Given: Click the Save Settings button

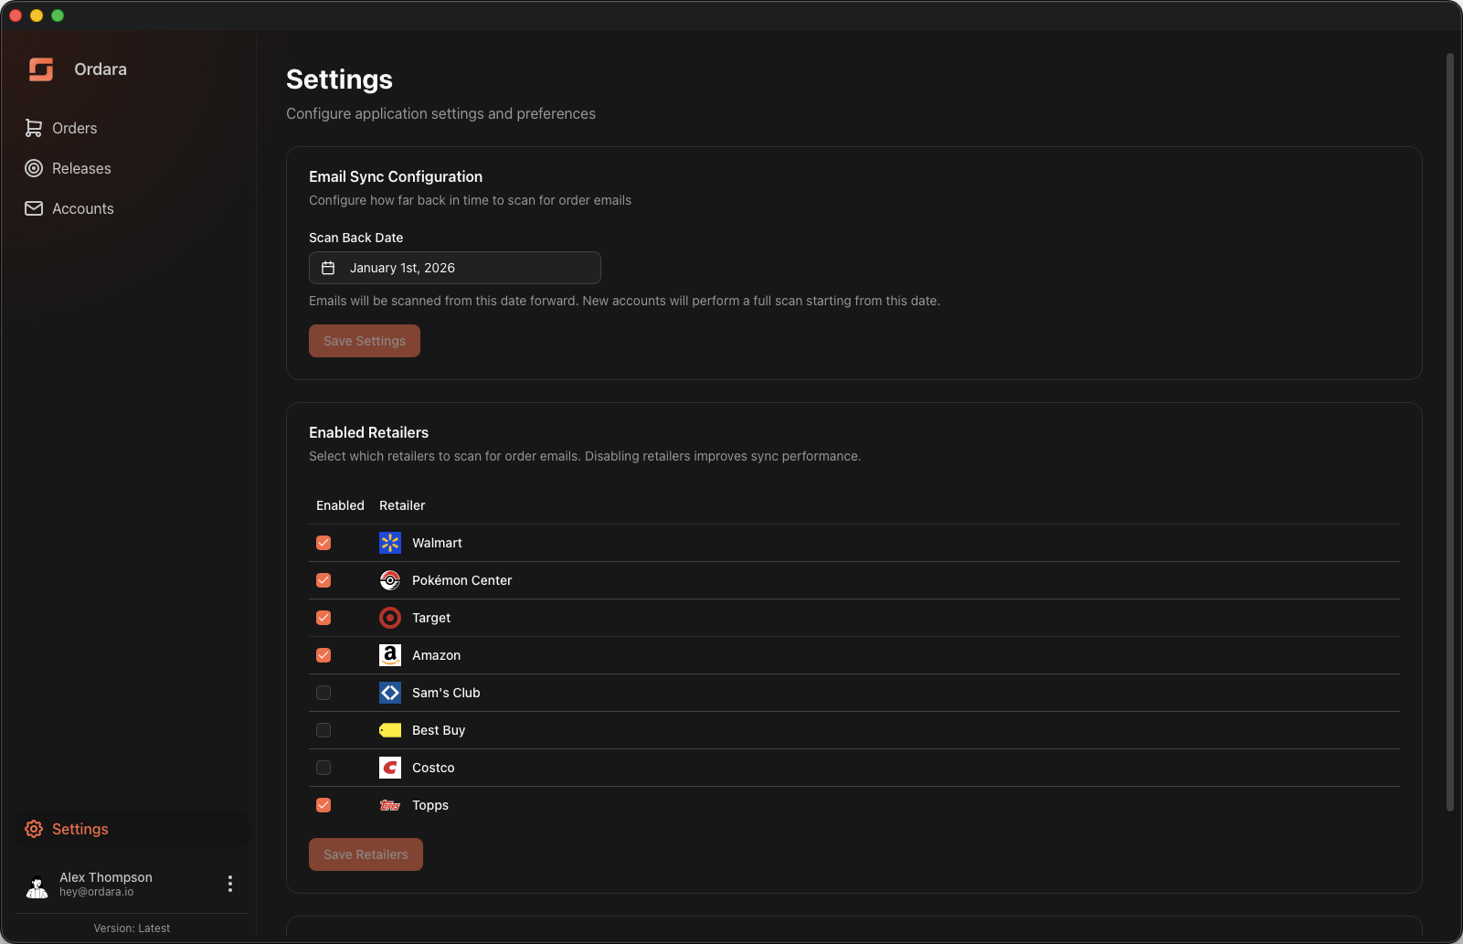Looking at the screenshot, I should [x=364, y=340].
